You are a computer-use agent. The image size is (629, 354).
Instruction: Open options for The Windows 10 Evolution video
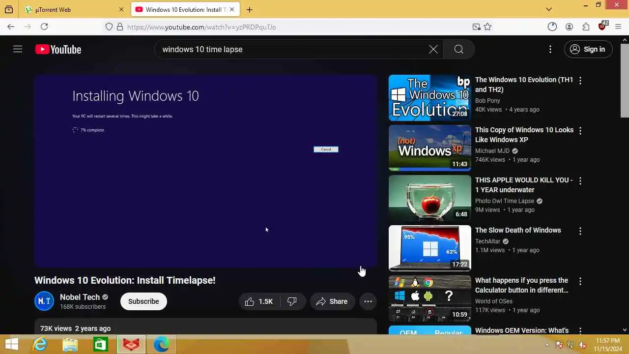point(580,80)
